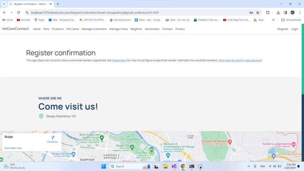304x171 pixels.
Task: Toggle the browser side panel
Action: click(285, 13)
